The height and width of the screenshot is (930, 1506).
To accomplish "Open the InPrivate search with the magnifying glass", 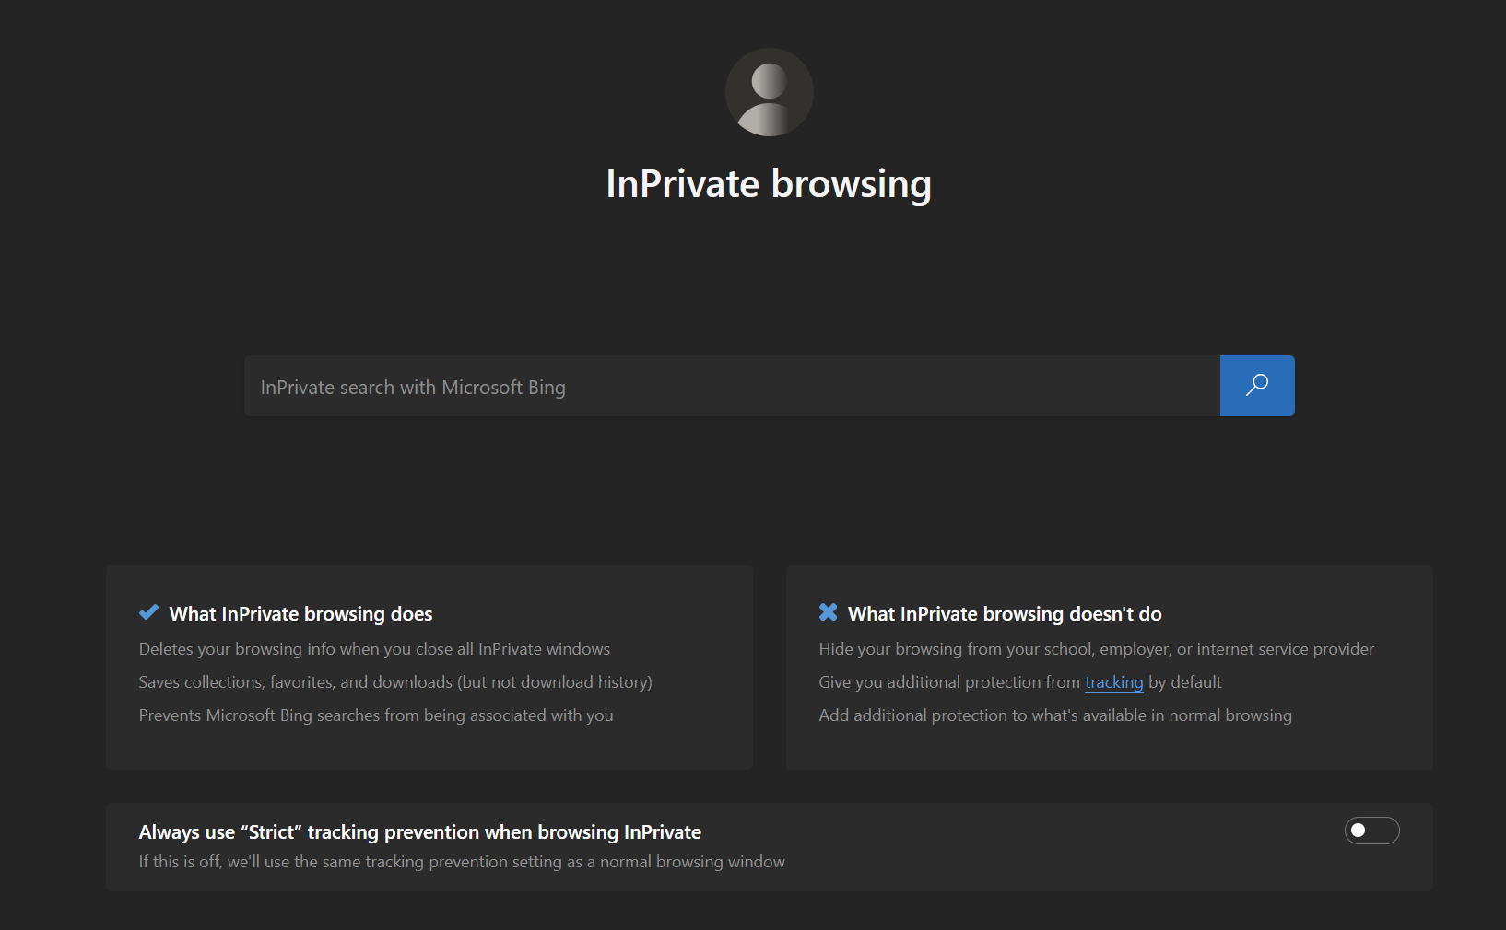I will coord(1256,386).
